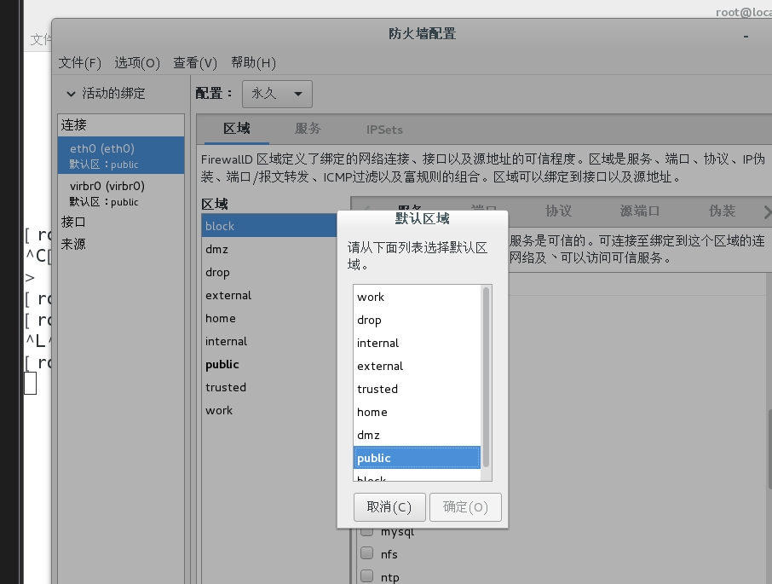This screenshot has width=772, height=584.
Task: Choose dmz in default zone dialog
Action: click(417, 436)
